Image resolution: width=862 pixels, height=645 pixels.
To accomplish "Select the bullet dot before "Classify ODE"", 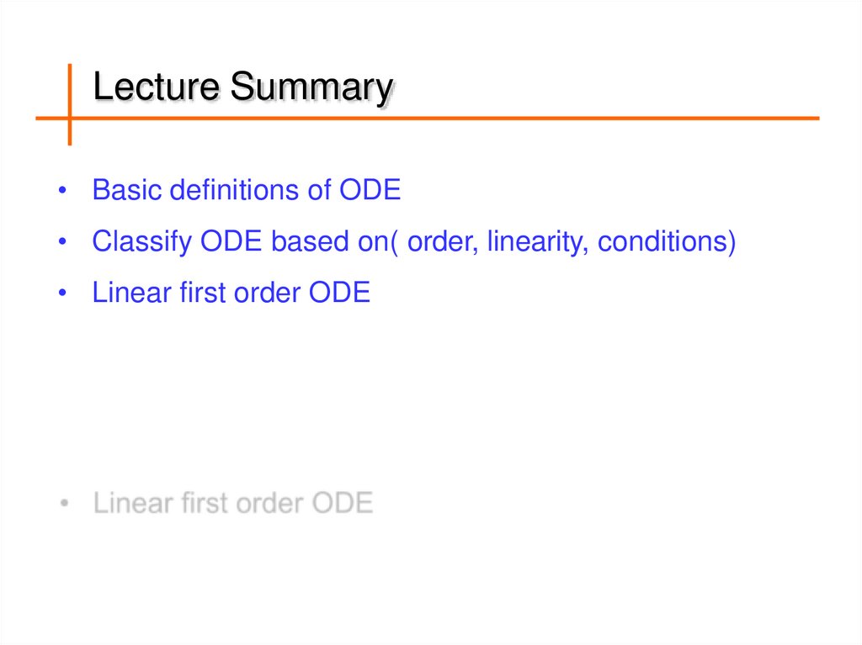I will tap(63, 243).
